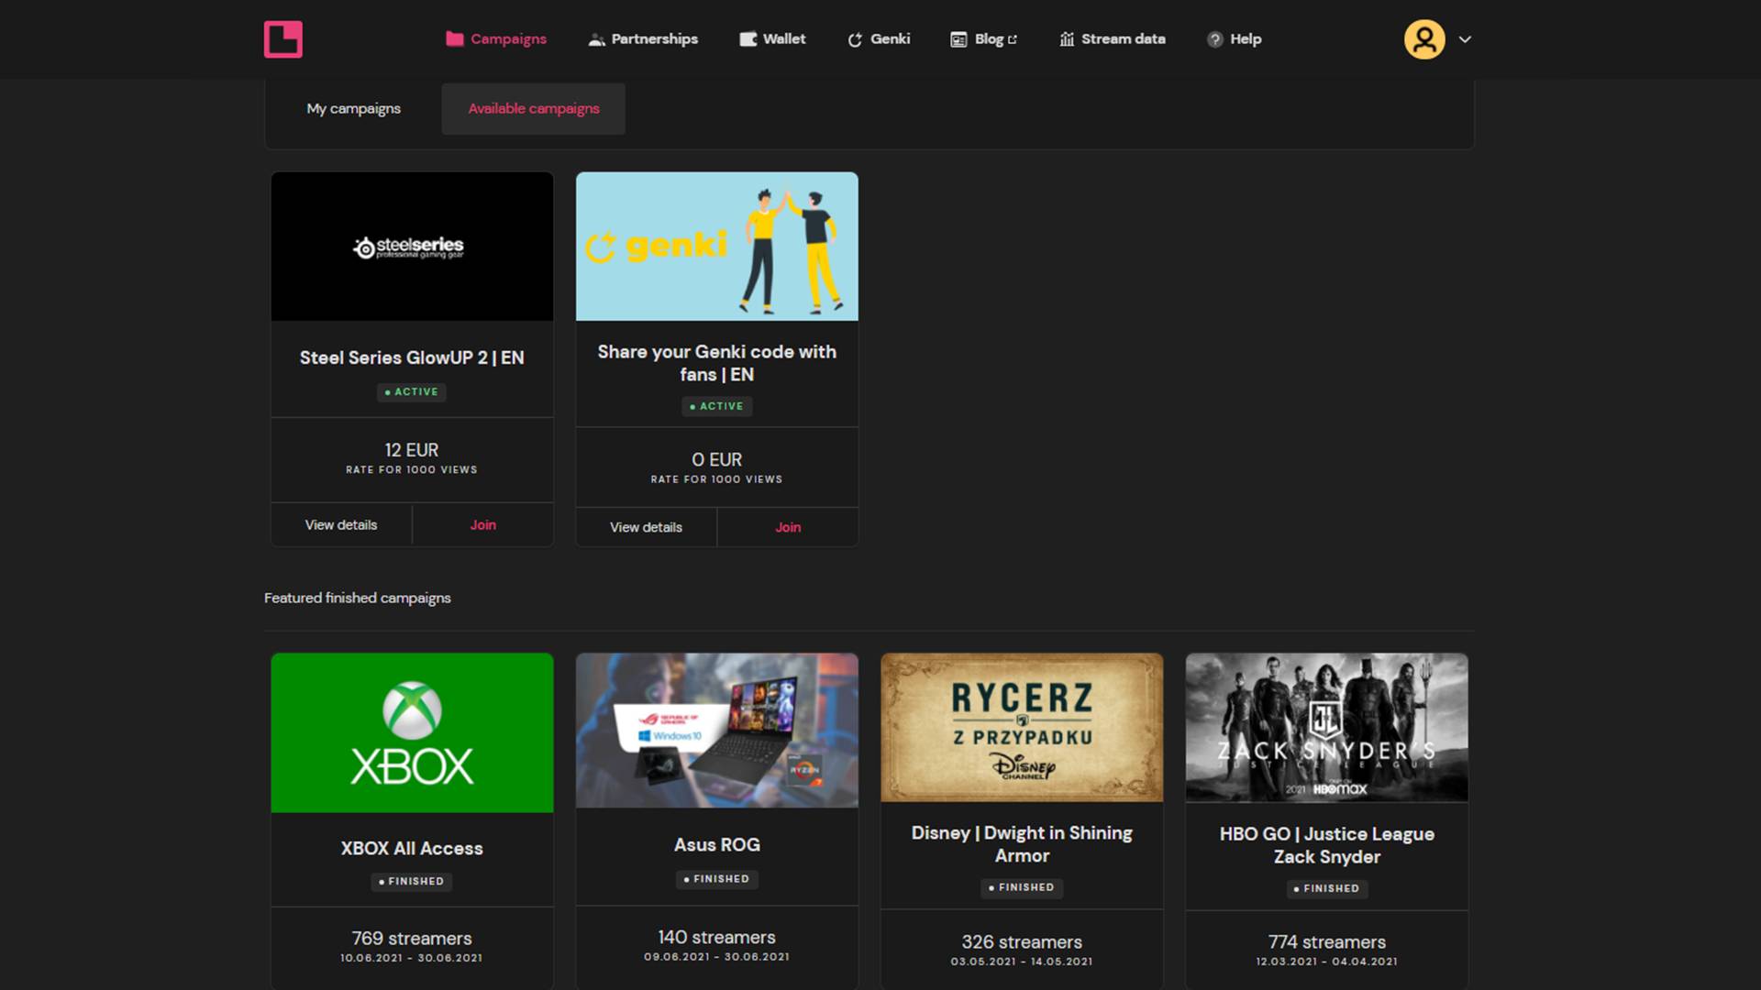This screenshot has width=1761, height=990.
Task: Click the Partnerships people icon
Action: (x=596, y=39)
